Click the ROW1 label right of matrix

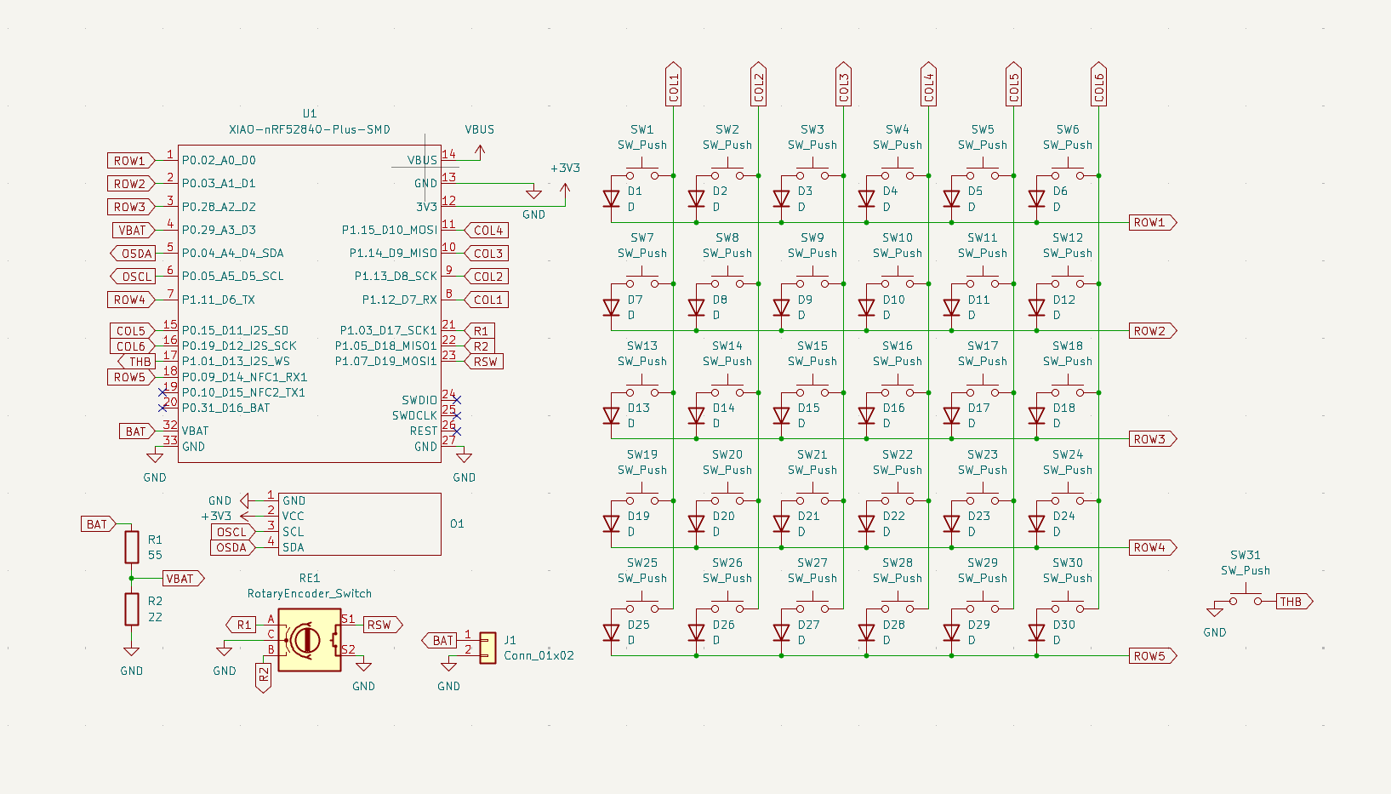(1153, 222)
